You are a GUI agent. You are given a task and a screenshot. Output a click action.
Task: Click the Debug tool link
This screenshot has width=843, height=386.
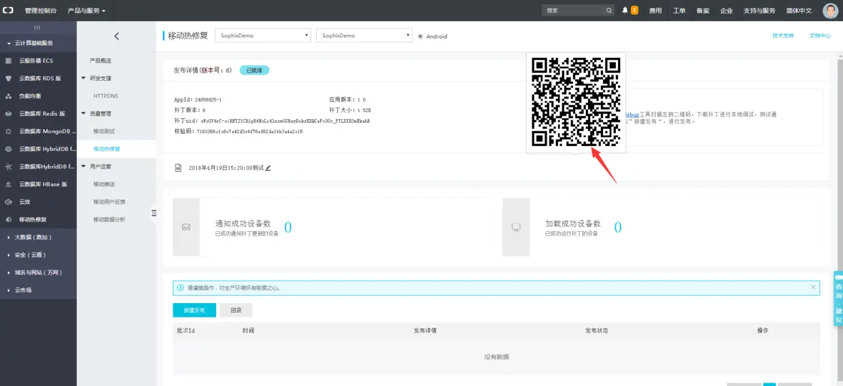632,114
